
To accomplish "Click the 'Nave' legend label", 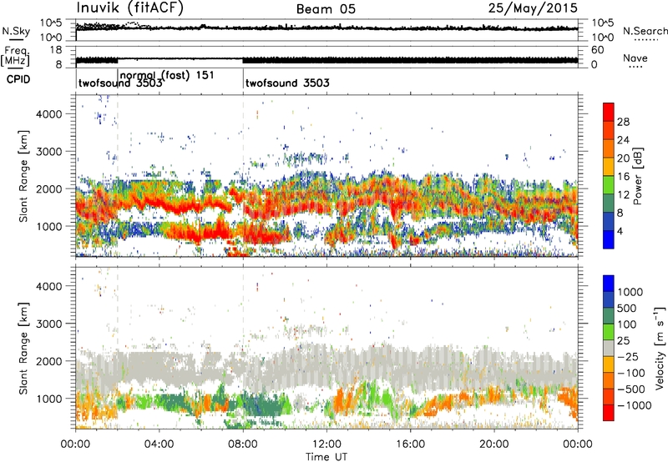I will [635, 58].
